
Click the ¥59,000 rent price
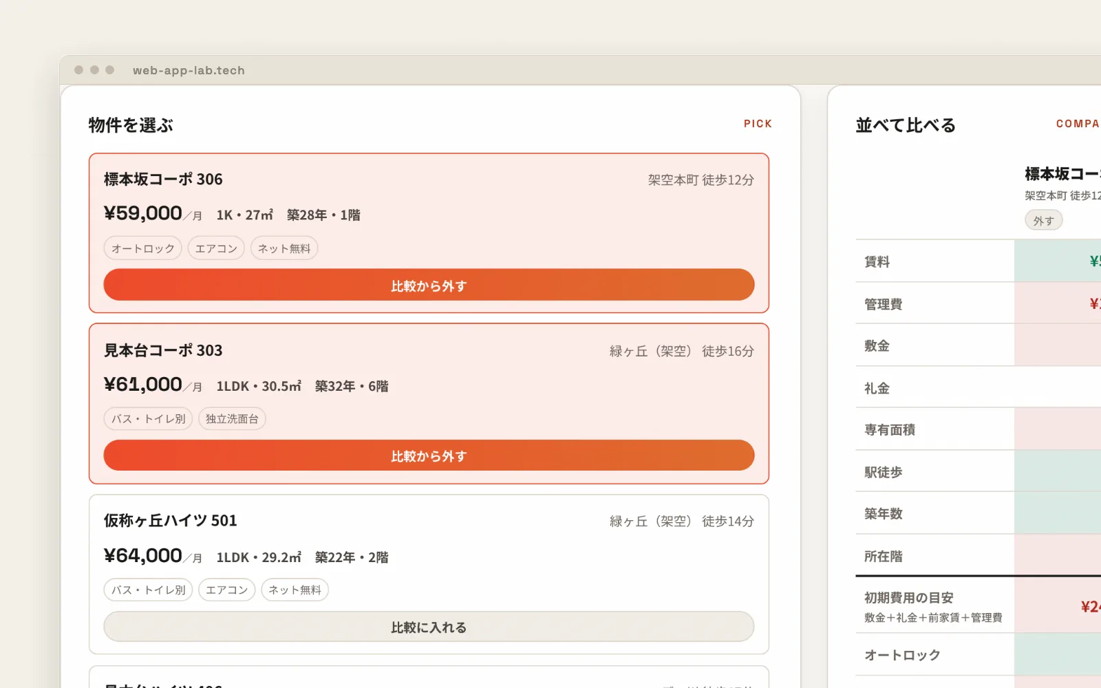click(143, 213)
